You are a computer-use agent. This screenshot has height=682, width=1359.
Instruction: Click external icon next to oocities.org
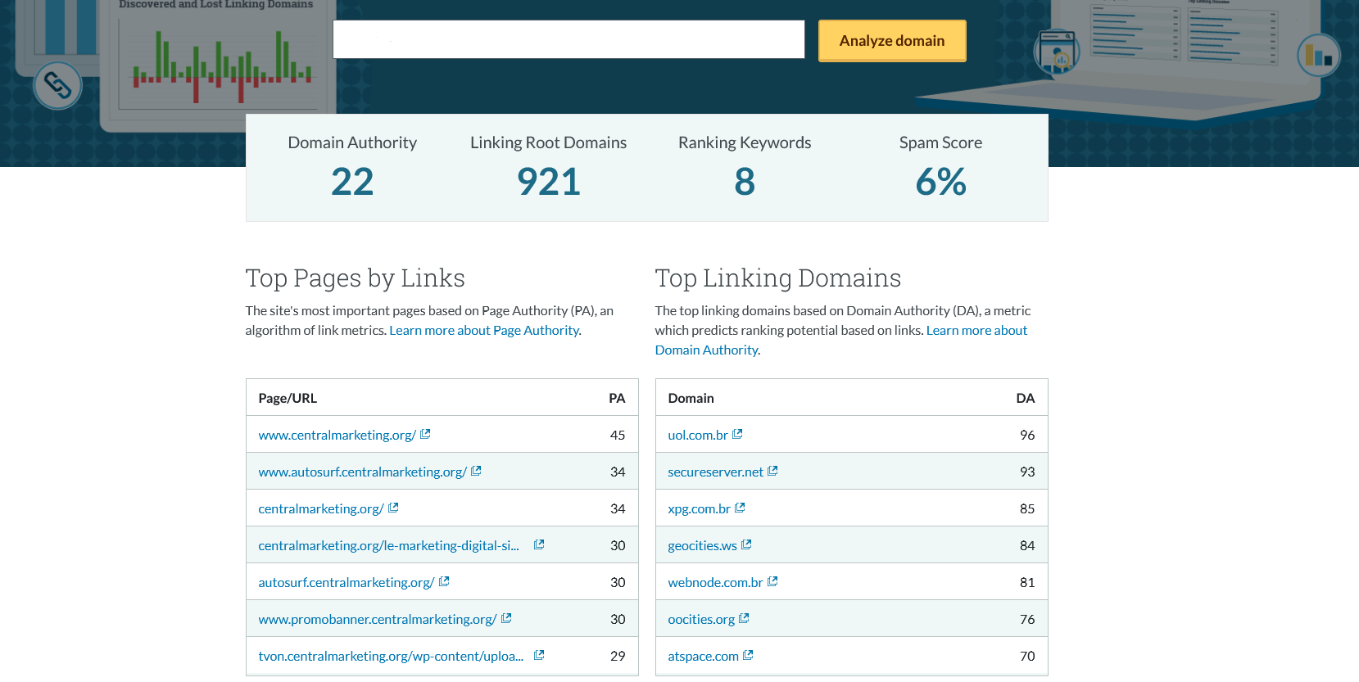tap(744, 618)
